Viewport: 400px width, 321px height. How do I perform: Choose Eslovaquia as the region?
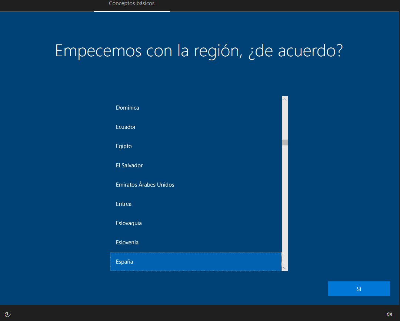196,223
